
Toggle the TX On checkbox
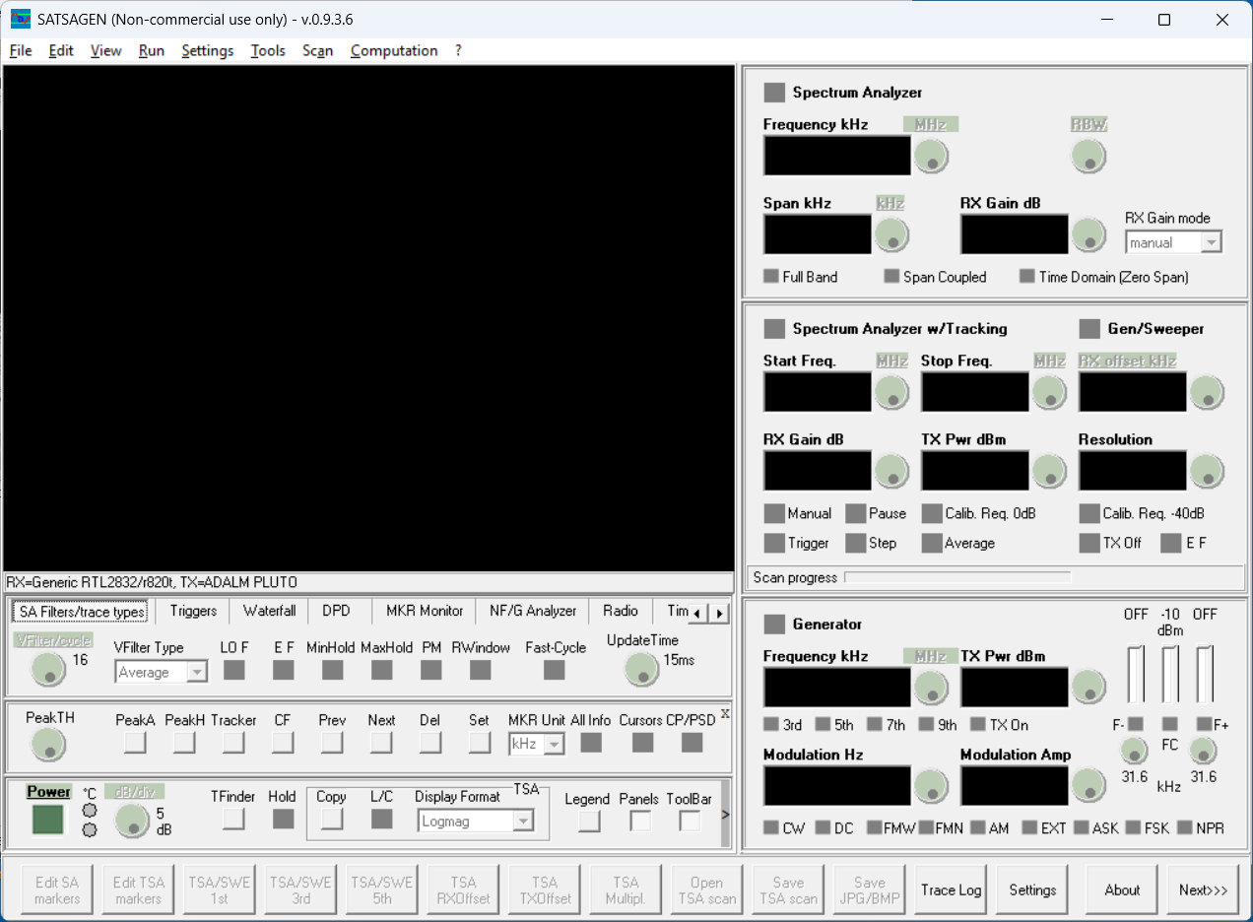coord(977,724)
